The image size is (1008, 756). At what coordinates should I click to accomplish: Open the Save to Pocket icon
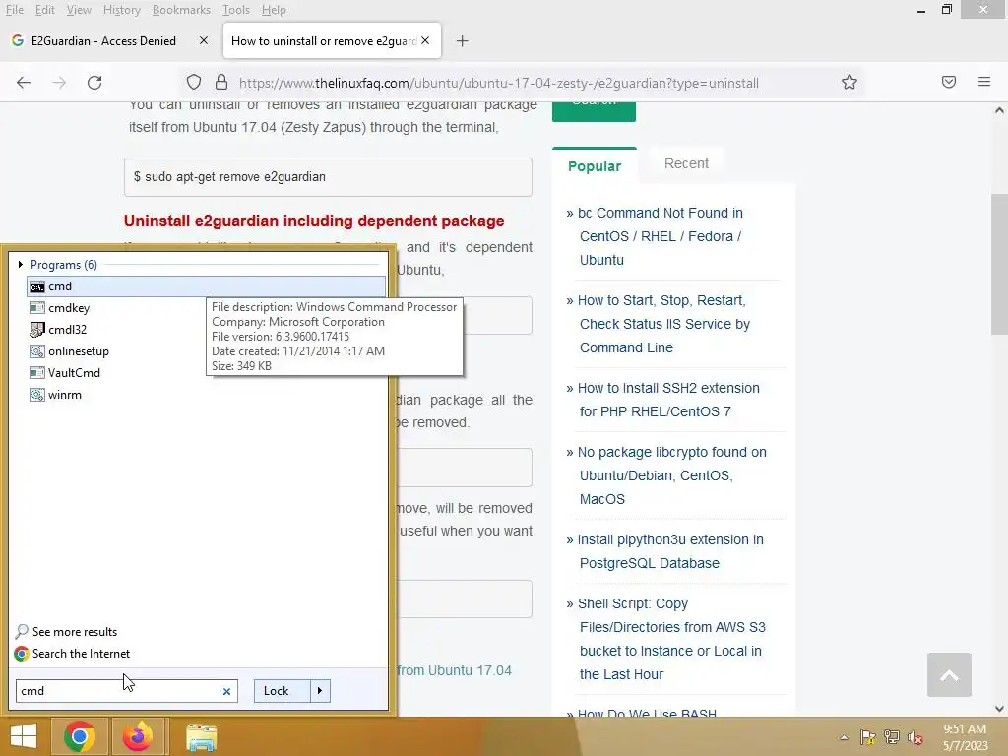(x=949, y=82)
